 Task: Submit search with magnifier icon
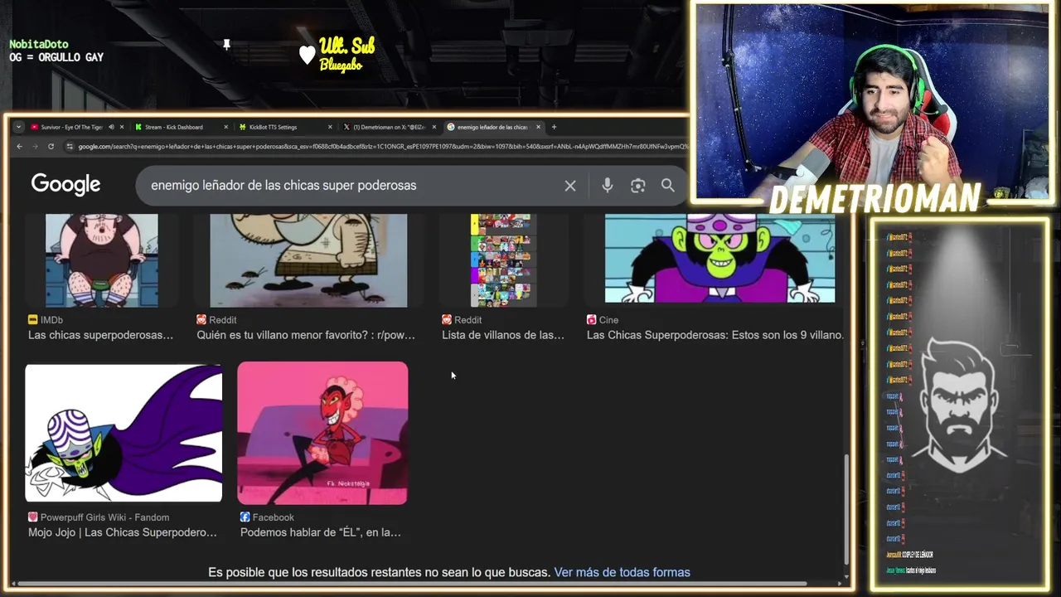(x=668, y=186)
